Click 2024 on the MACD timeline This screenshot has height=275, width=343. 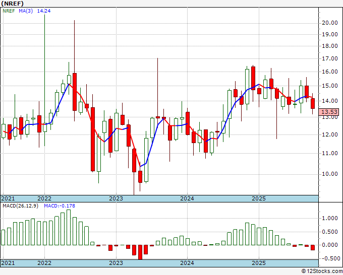[187, 263]
